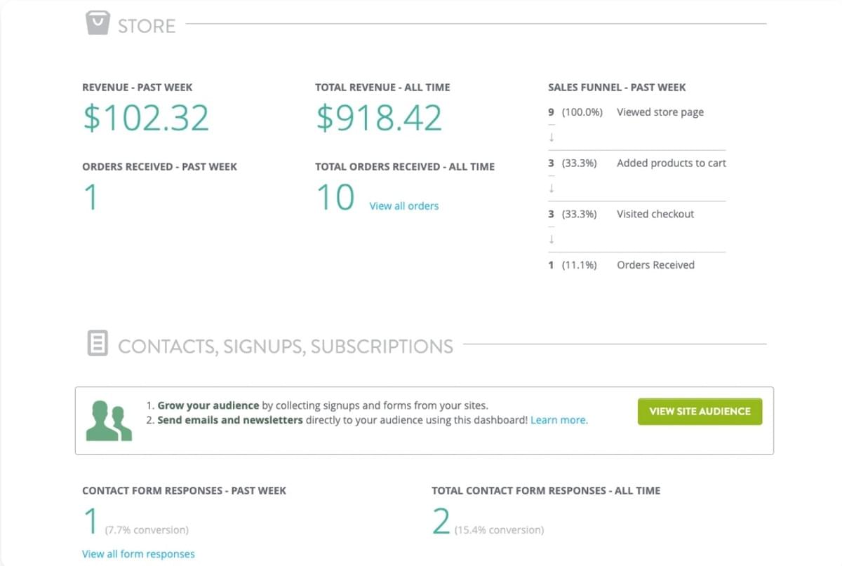Click the Store shopping bag icon
The image size is (842, 566).
98,23
